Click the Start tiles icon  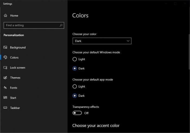point(5,98)
